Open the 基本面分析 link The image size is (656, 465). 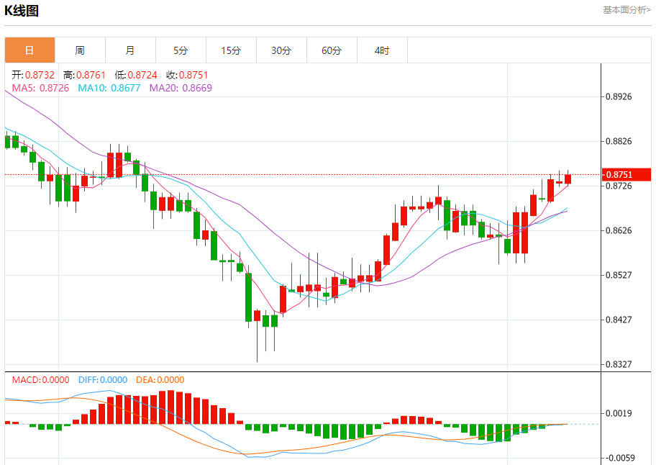[x=627, y=9]
